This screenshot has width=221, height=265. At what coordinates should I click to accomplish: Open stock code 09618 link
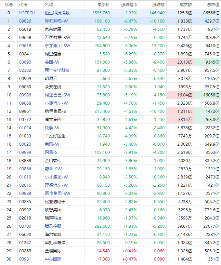tap(25, 46)
